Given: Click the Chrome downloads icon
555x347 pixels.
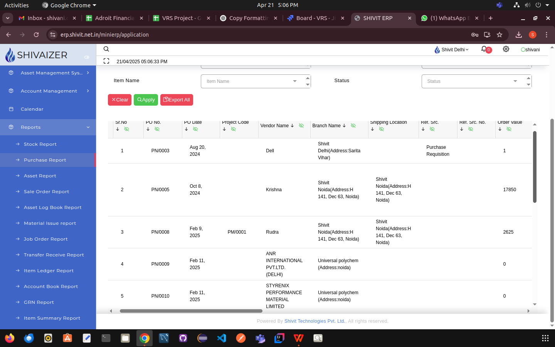Looking at the screenshot, I should point(519,35).
